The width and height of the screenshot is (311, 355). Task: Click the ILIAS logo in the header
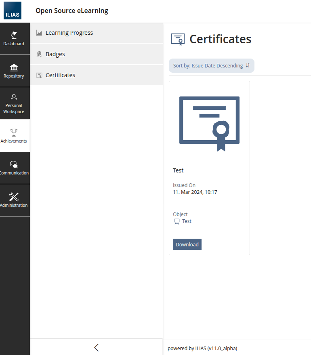(x=12, y=11)
